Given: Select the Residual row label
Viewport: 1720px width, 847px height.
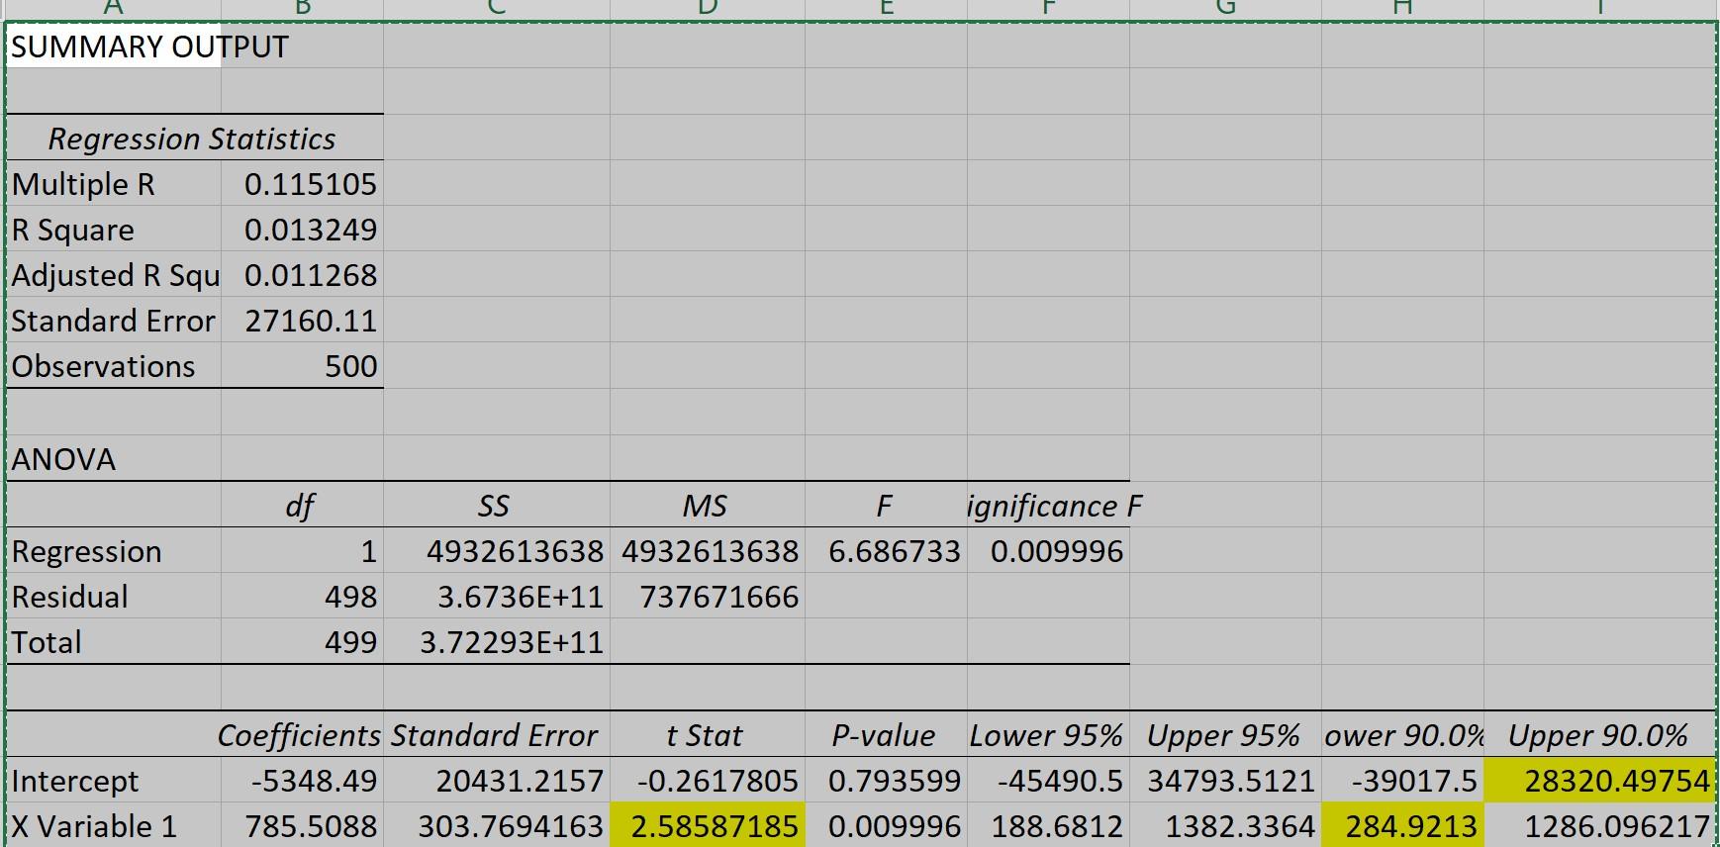Looking at the screenshot, I should point(114,596).
